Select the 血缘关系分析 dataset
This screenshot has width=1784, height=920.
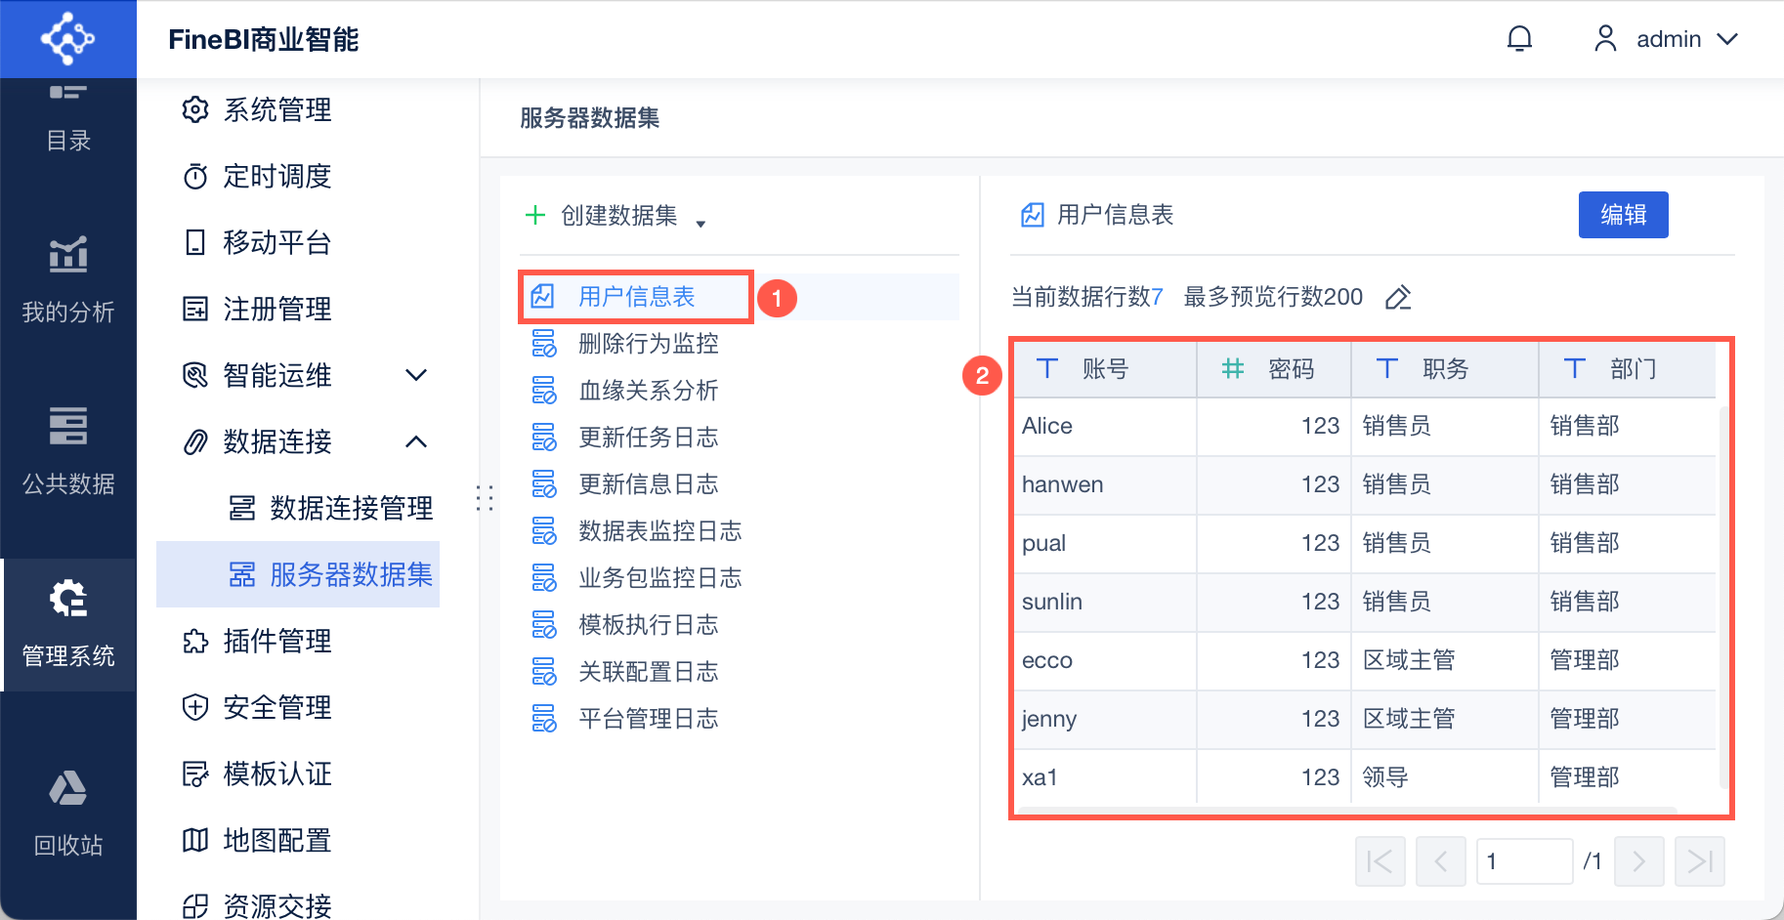click(x=648, y=391)
